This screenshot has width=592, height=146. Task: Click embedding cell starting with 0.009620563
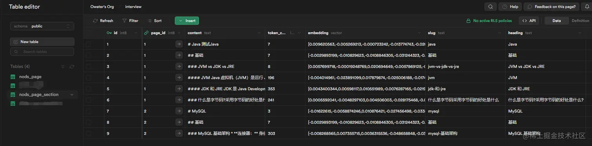(365, 44)
